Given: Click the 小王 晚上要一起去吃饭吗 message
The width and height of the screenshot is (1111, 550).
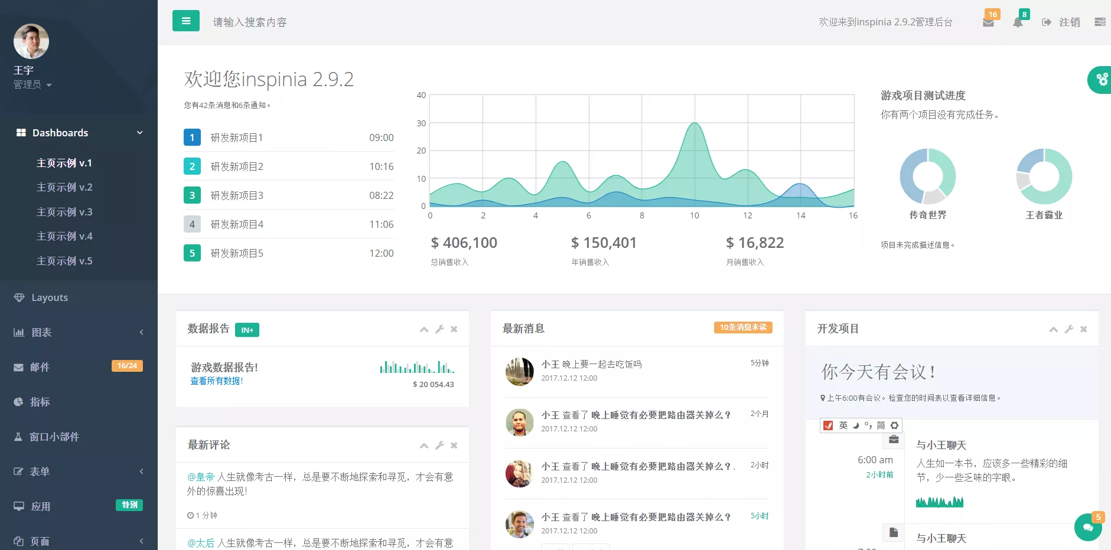Looking at the screenshot, I should pyautogui.click(x=592, y=364).
